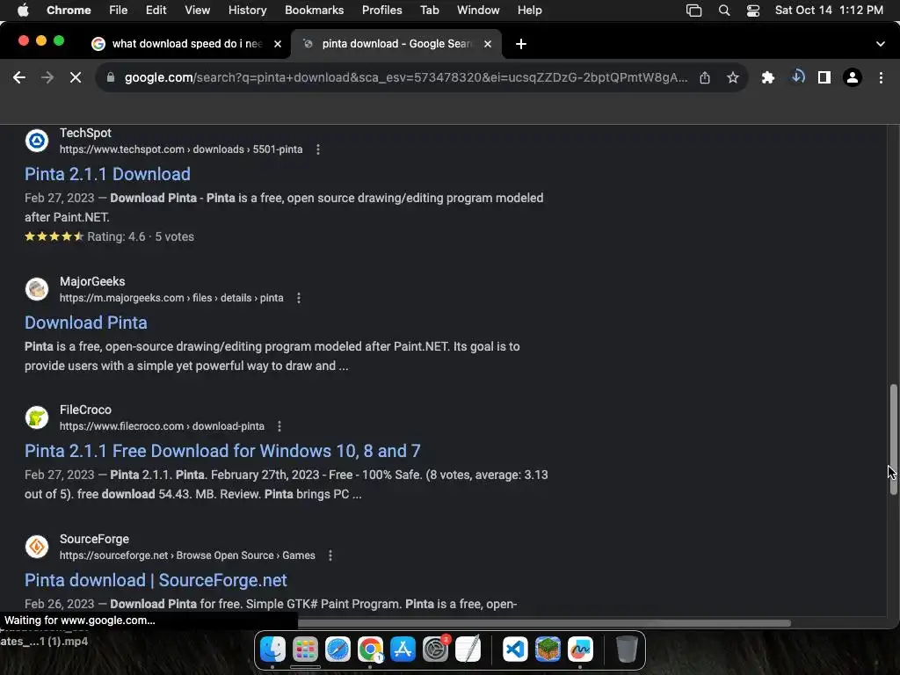The width and height of the screenshot is (900, 675).
Task: Open the profile avatar menu
Action: coord(853,77)
